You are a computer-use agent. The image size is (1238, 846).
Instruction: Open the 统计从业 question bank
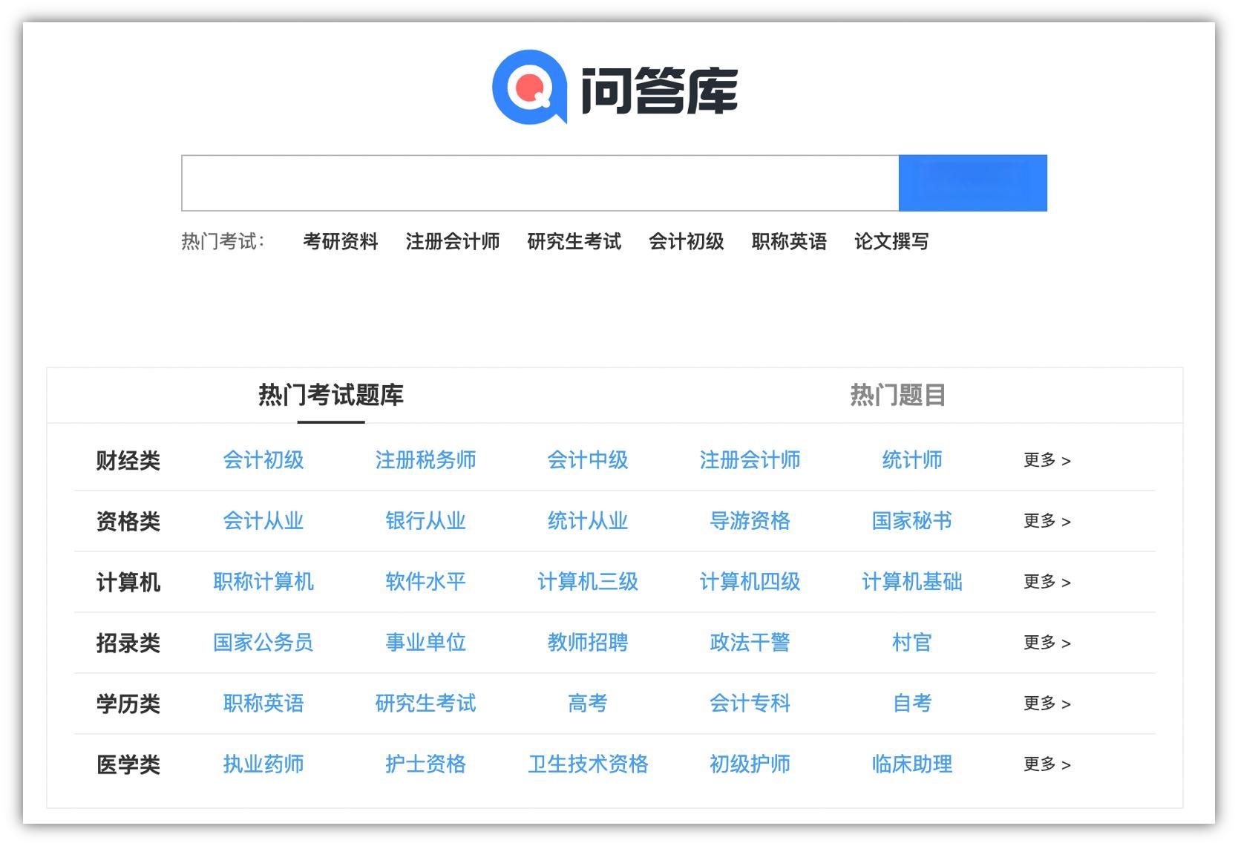pyautogui.click(x=588, y=521)
